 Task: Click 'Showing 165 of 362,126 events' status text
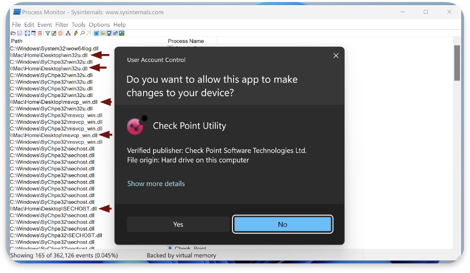pos(64,255)
